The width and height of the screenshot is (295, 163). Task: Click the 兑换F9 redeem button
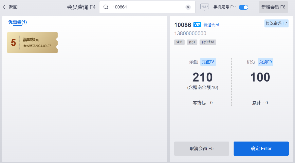point(265,62)
